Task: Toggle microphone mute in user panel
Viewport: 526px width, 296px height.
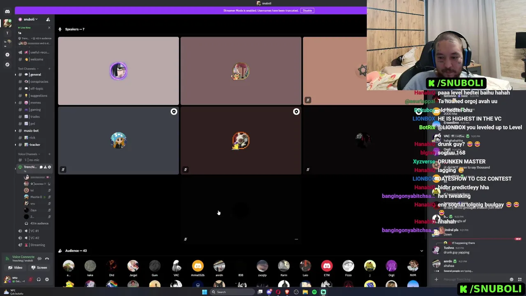Action: click(x=30, y=280)
